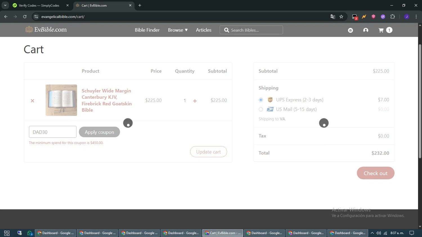Open the Chrome profile avatar J
This screenshot has height=237, width=422.
click(407, 17)
